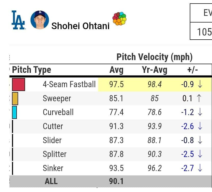Click the down arrow in the Sinker row
The image size is (212, 192).
200,168
